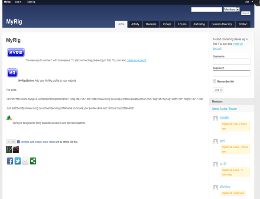The height and width of the screenshot is (199, 260).
Task: Open member link above registered 2 days ago
Action: click(222, 141)
